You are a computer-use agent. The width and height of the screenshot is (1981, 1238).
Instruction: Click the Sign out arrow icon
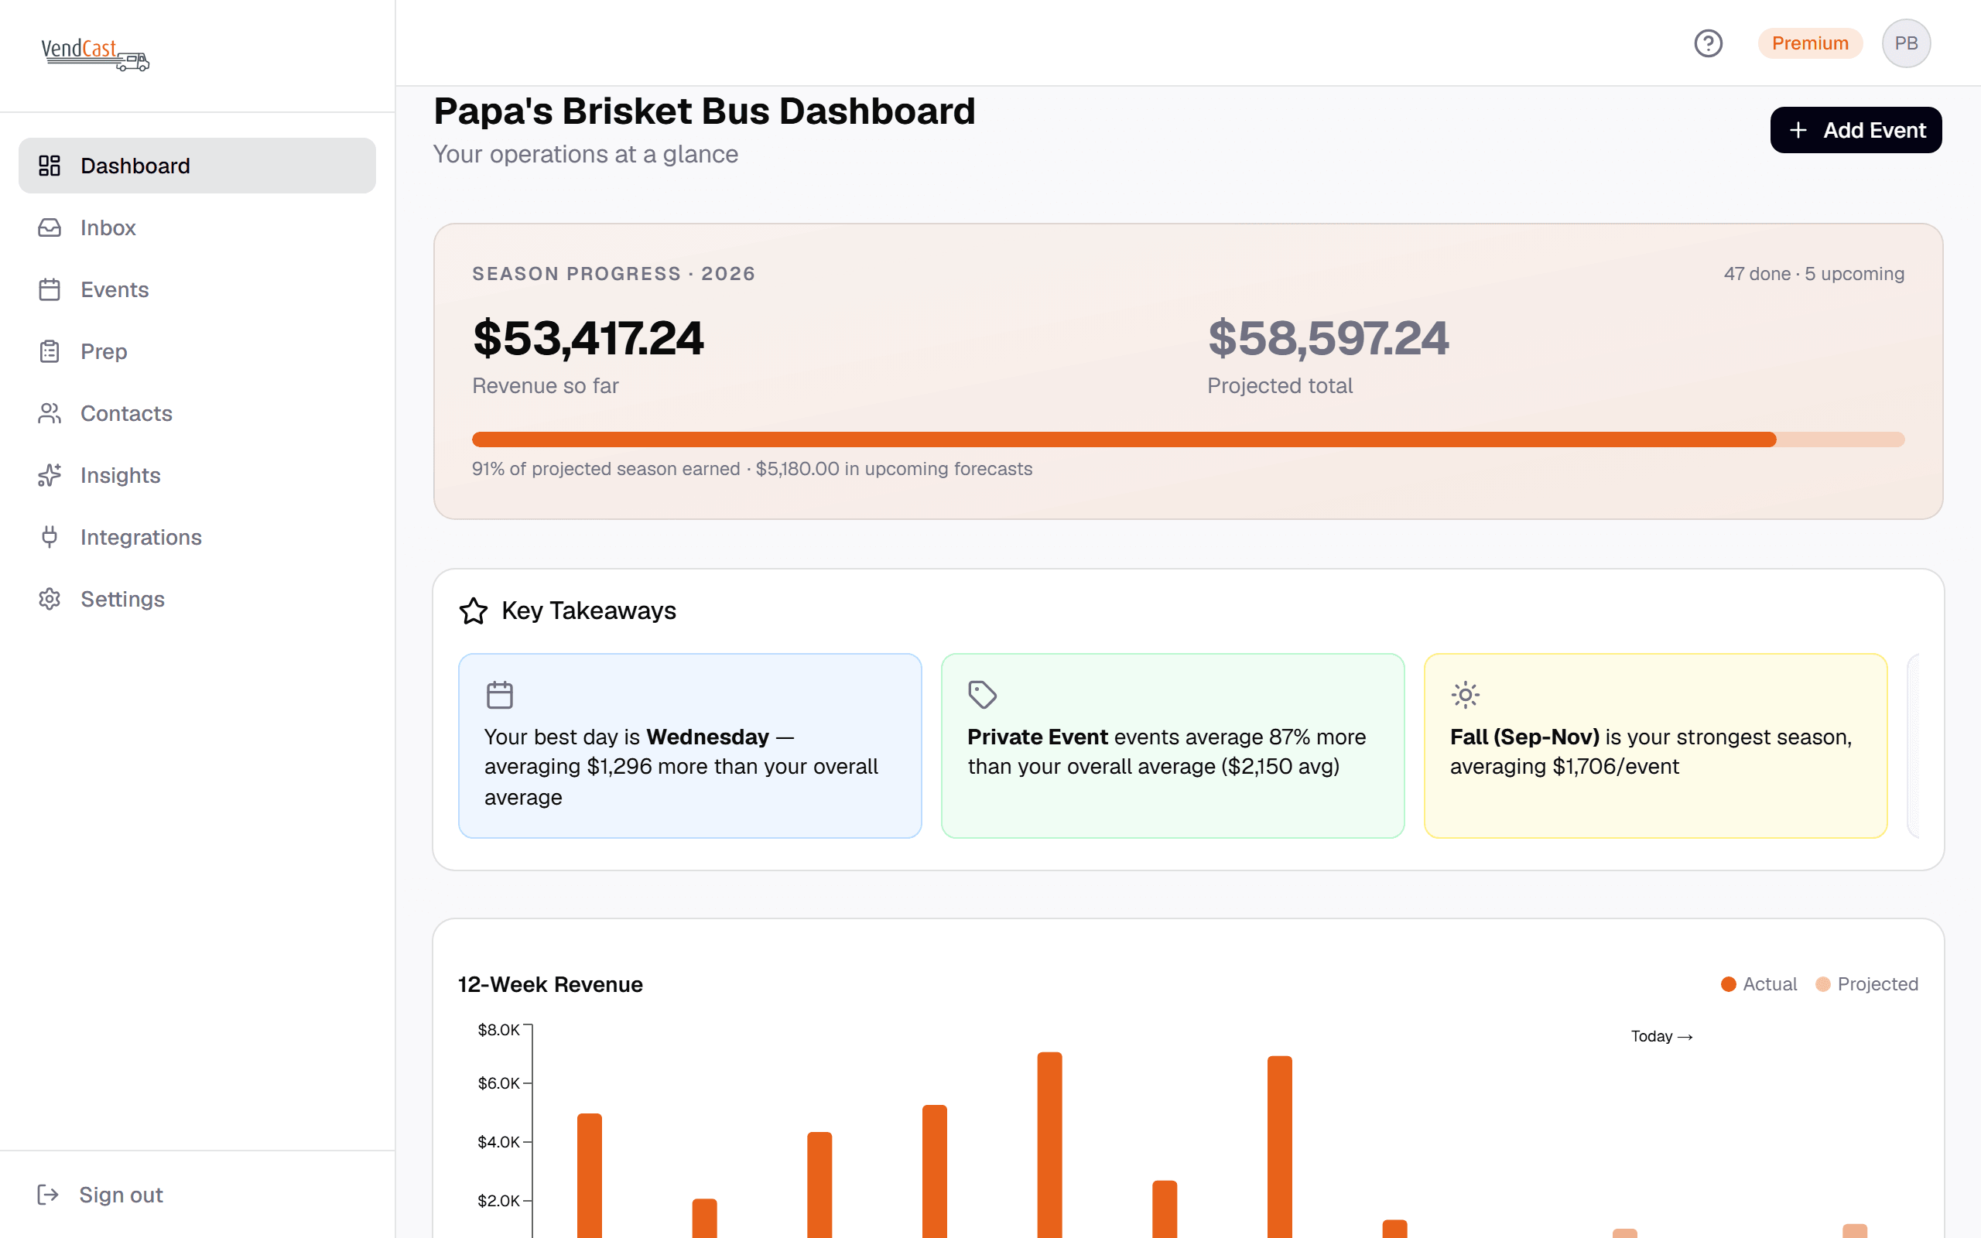48,1195
